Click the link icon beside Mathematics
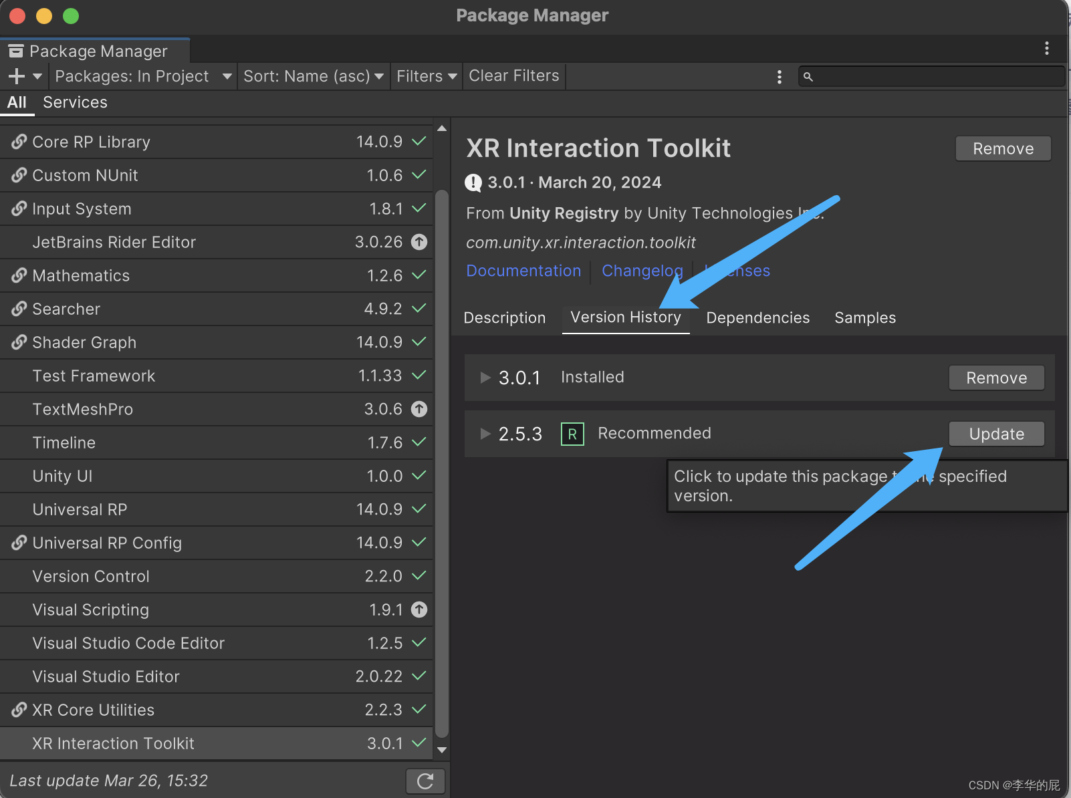The height and width of the screenshot is (798, 1071). [x=19, y=275]
